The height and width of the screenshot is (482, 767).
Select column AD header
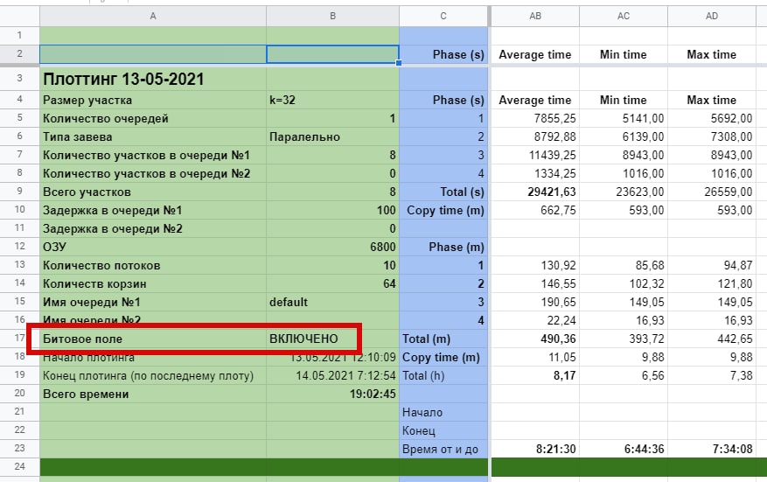(712, 16)
